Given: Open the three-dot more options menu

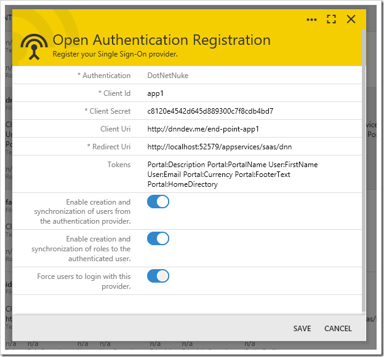Looking at the screenshot, I should (x=311, y=20).
